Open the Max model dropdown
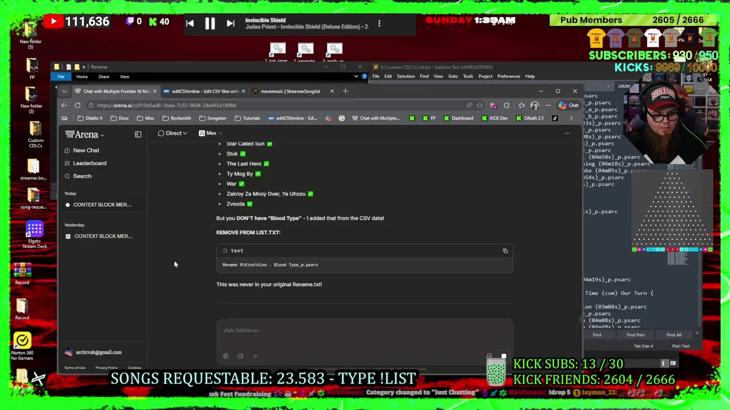Viewport: 730px width, 410px height. point(210,133)
